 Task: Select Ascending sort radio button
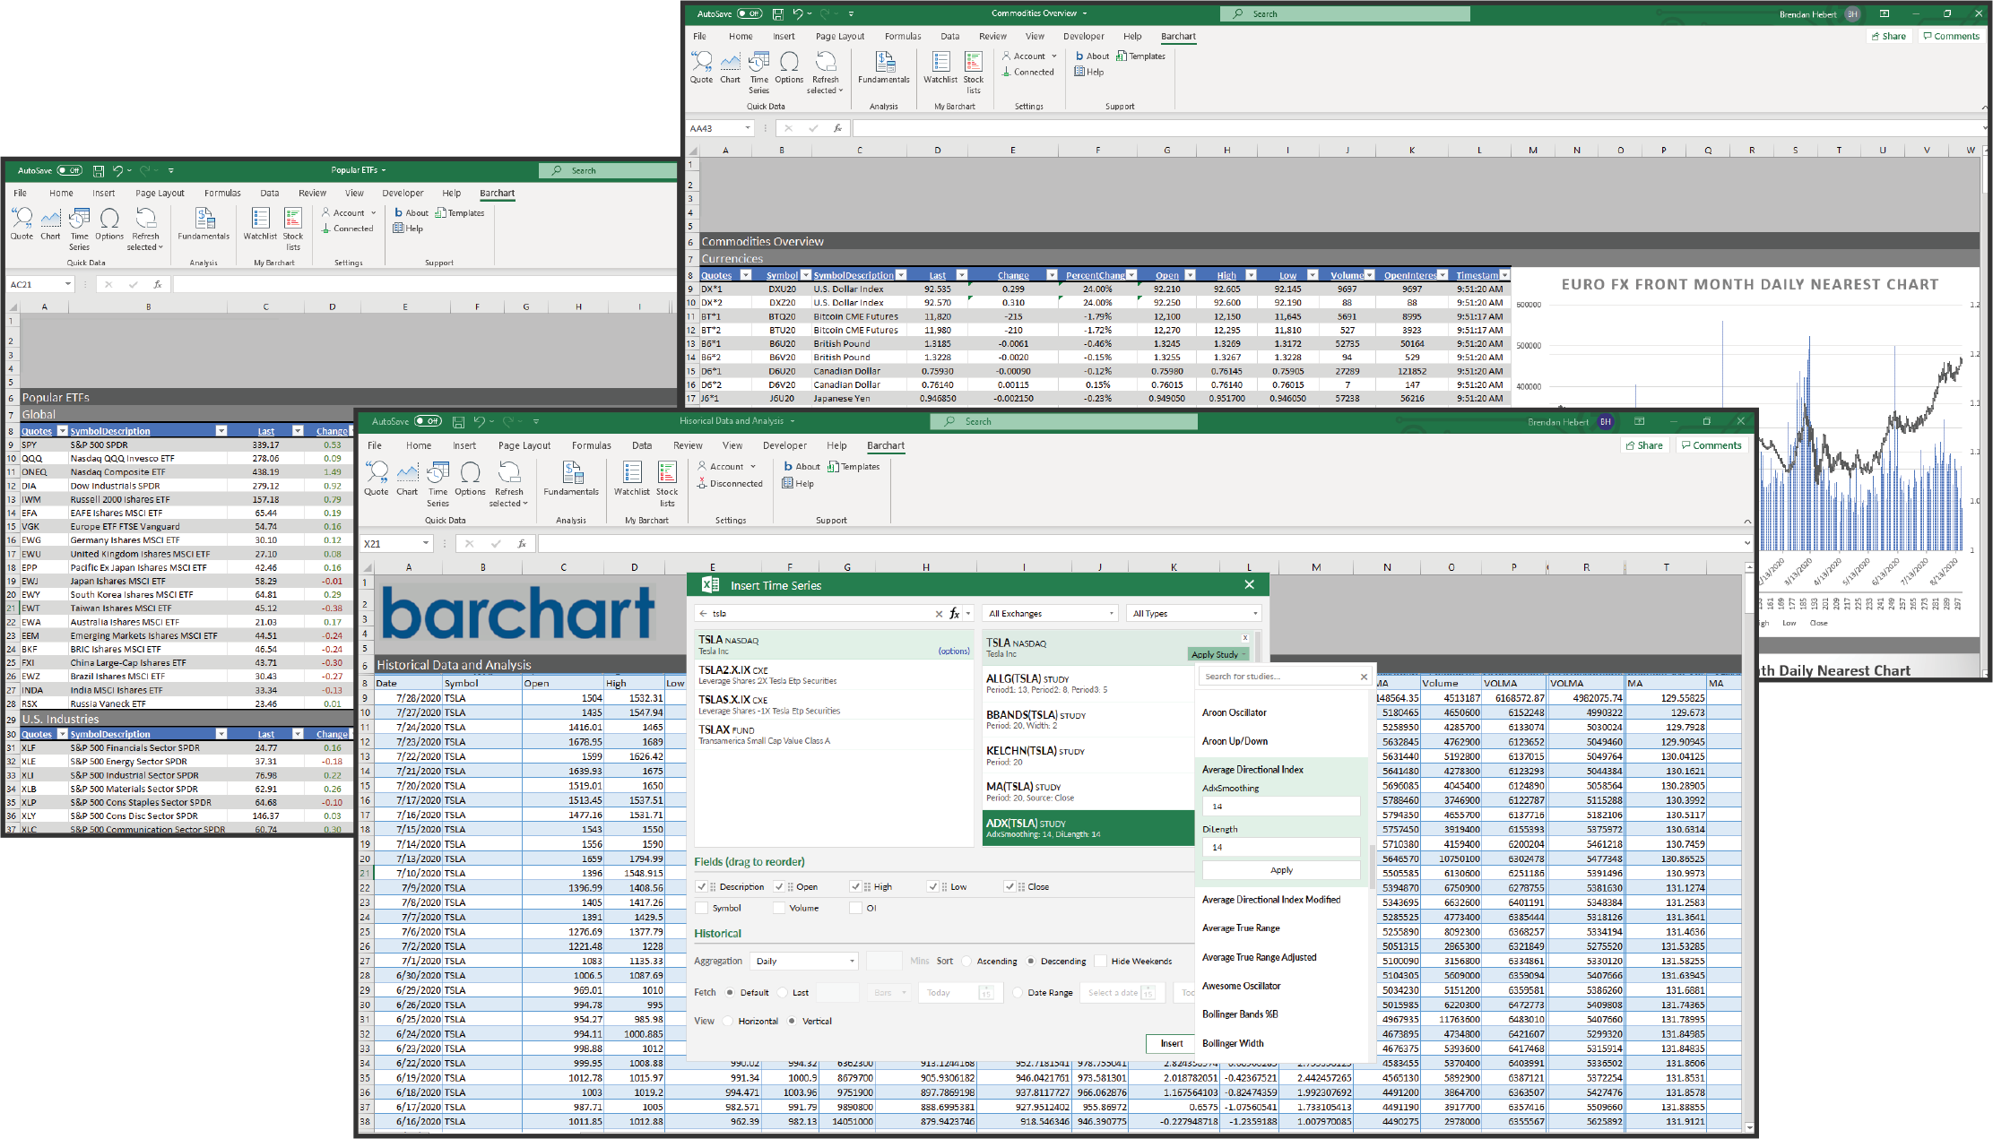pos(966,962)
